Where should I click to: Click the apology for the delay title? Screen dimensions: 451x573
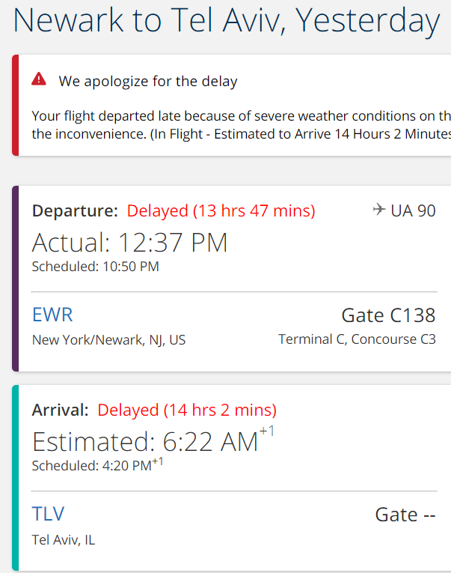click(148, 81)
